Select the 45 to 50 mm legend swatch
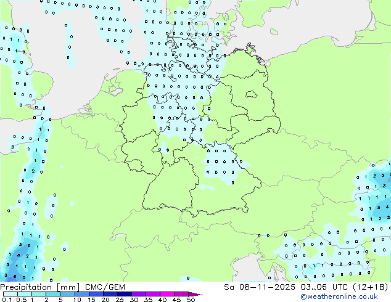The width and height of the screenshot is (391, 302). click(x=181, y=294)
